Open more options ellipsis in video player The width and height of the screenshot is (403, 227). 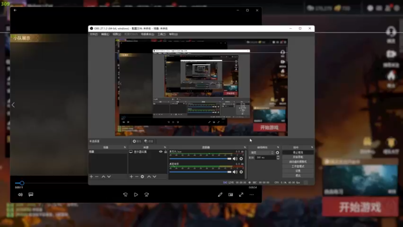point(251,194)
